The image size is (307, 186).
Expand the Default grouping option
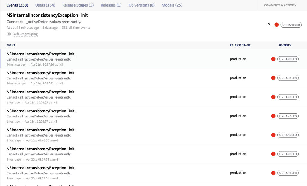point(25,34)
